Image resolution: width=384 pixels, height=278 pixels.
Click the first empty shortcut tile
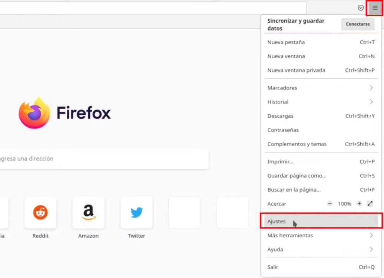tap(185, 212)
